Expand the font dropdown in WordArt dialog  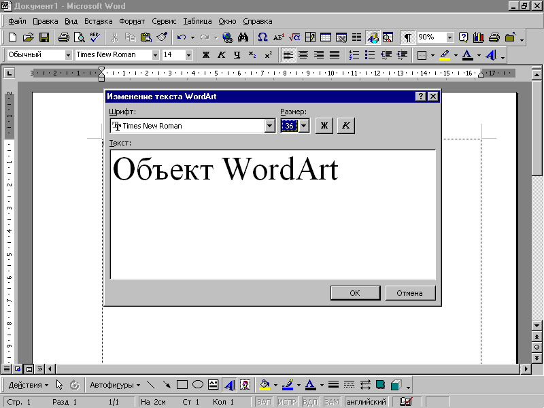pos(269,126)
